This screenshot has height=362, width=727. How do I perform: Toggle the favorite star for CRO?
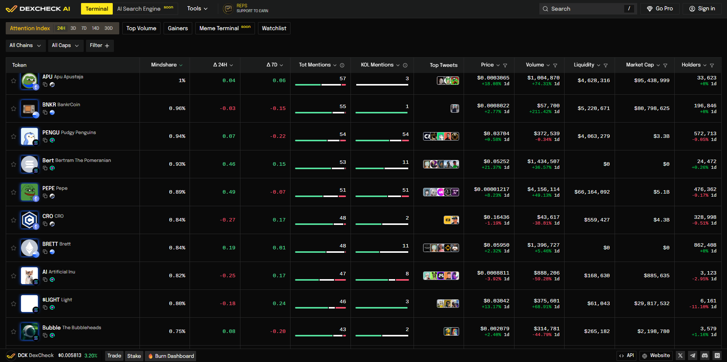13,220
